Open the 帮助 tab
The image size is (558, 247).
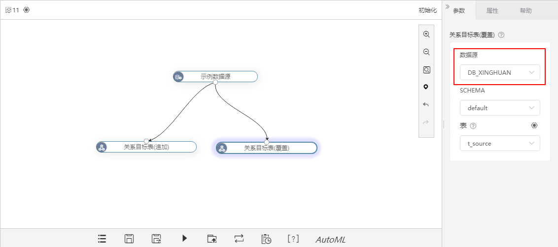[525, 11]
